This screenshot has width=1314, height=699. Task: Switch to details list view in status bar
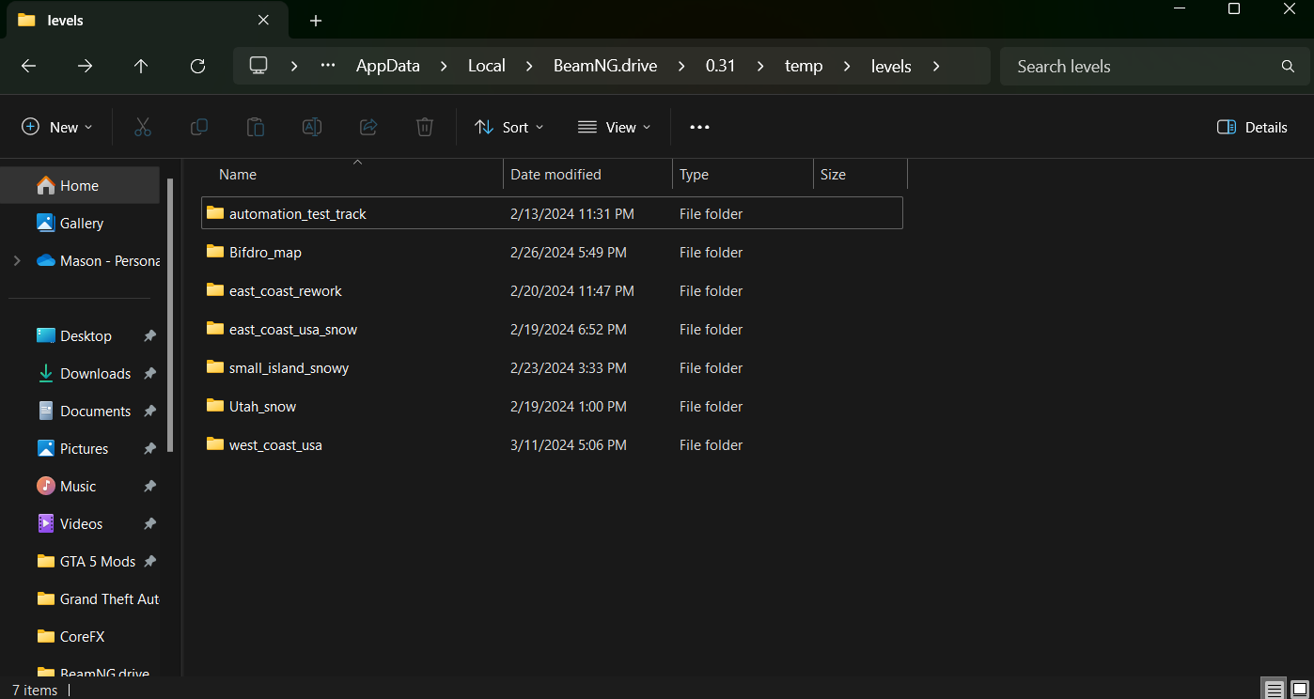click(1274, 690)
